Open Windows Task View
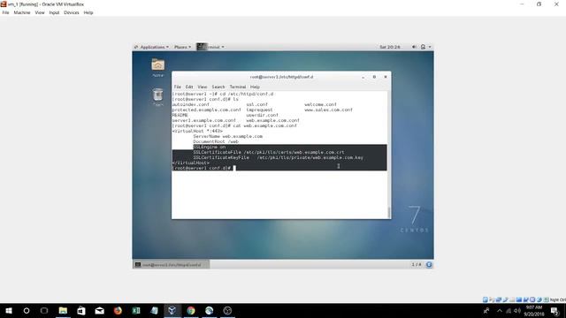Screen dimensions: 566x318 tap(44, 310)
